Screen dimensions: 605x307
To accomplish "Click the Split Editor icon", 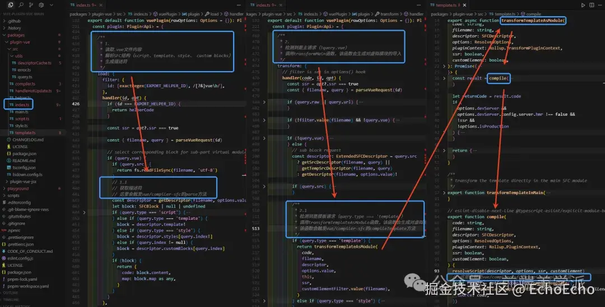I will click(592, 5).
